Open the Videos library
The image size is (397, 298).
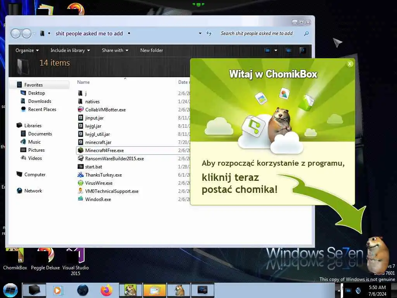tap(35, 158)
